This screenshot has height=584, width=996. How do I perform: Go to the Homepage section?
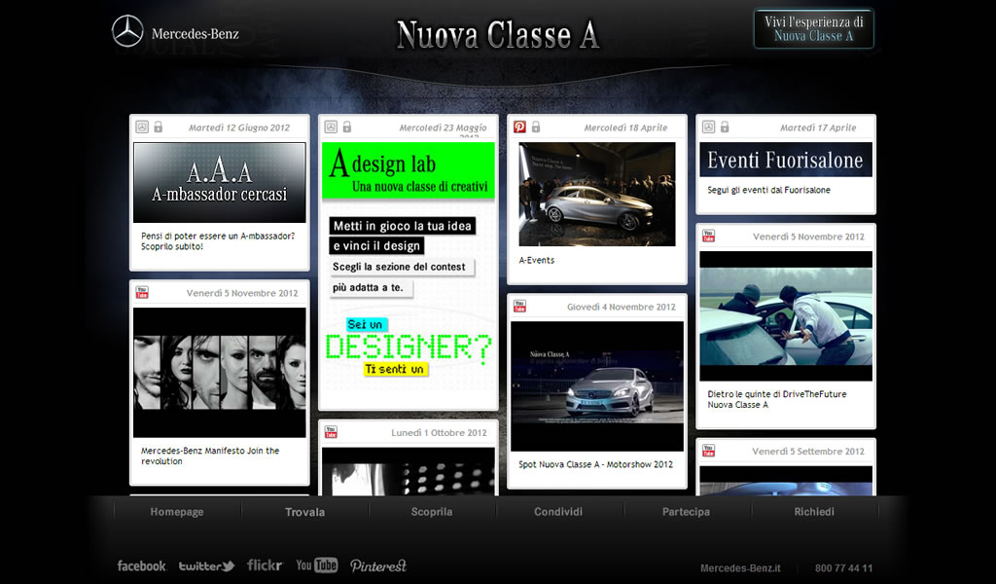point(177,512)
